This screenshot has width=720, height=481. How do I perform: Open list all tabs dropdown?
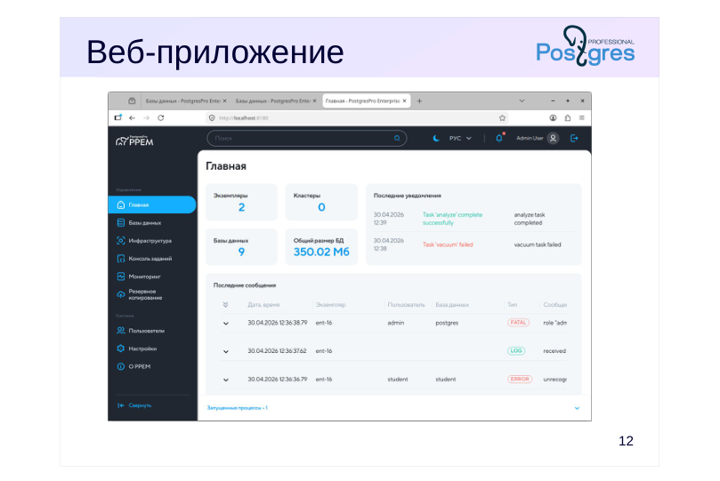coord(522,100)
